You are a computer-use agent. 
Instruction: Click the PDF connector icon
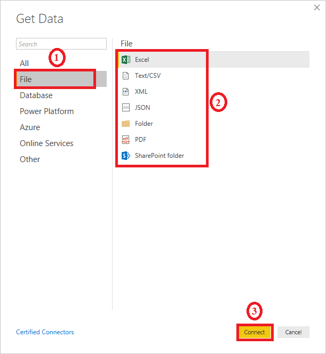coord(125,140)
